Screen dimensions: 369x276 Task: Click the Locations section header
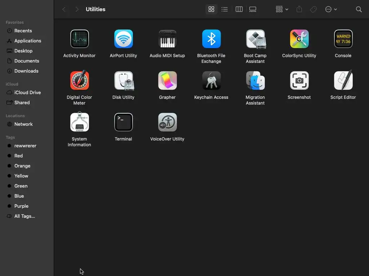[x=15, y=116]
